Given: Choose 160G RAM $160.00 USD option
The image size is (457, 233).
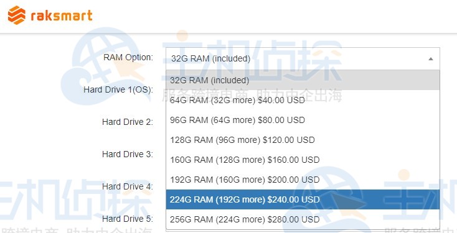Looking at the screenshot, I should [x=303, y=160].
